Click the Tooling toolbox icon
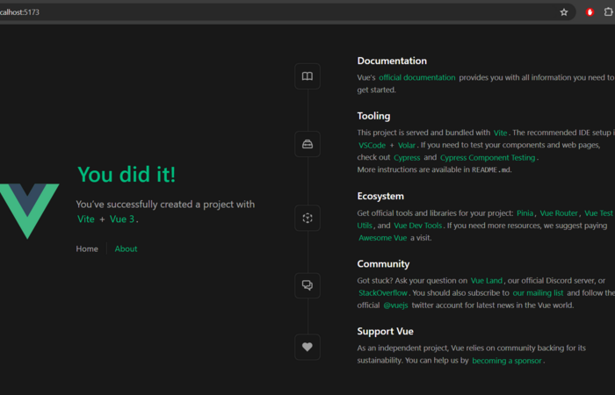The image size is (615, 395). point(307,144)
